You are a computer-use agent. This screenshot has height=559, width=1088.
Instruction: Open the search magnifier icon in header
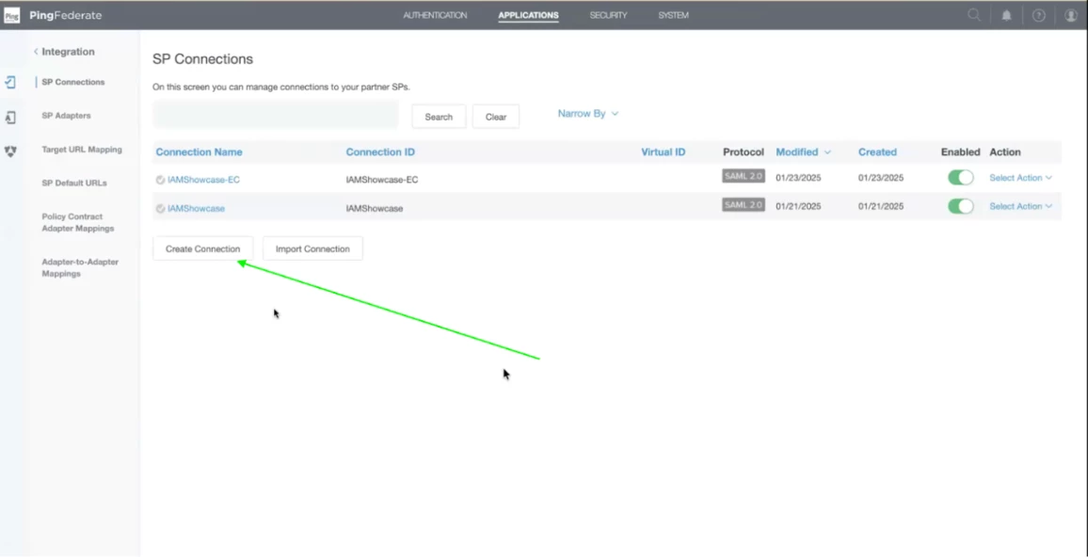974,15
